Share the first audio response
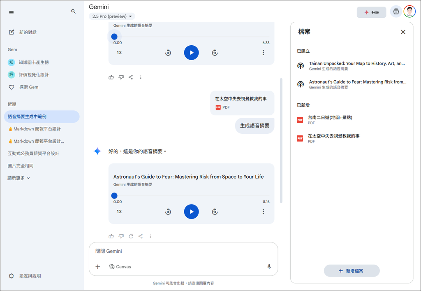The height and width of the screenshot is (291, 421). (x=131, y=77)
